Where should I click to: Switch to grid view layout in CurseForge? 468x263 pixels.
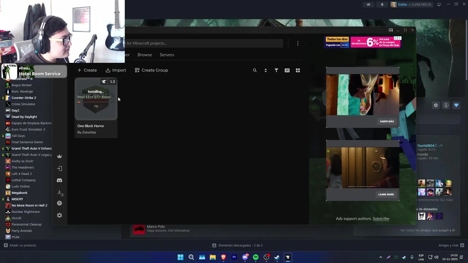[298, 70]
